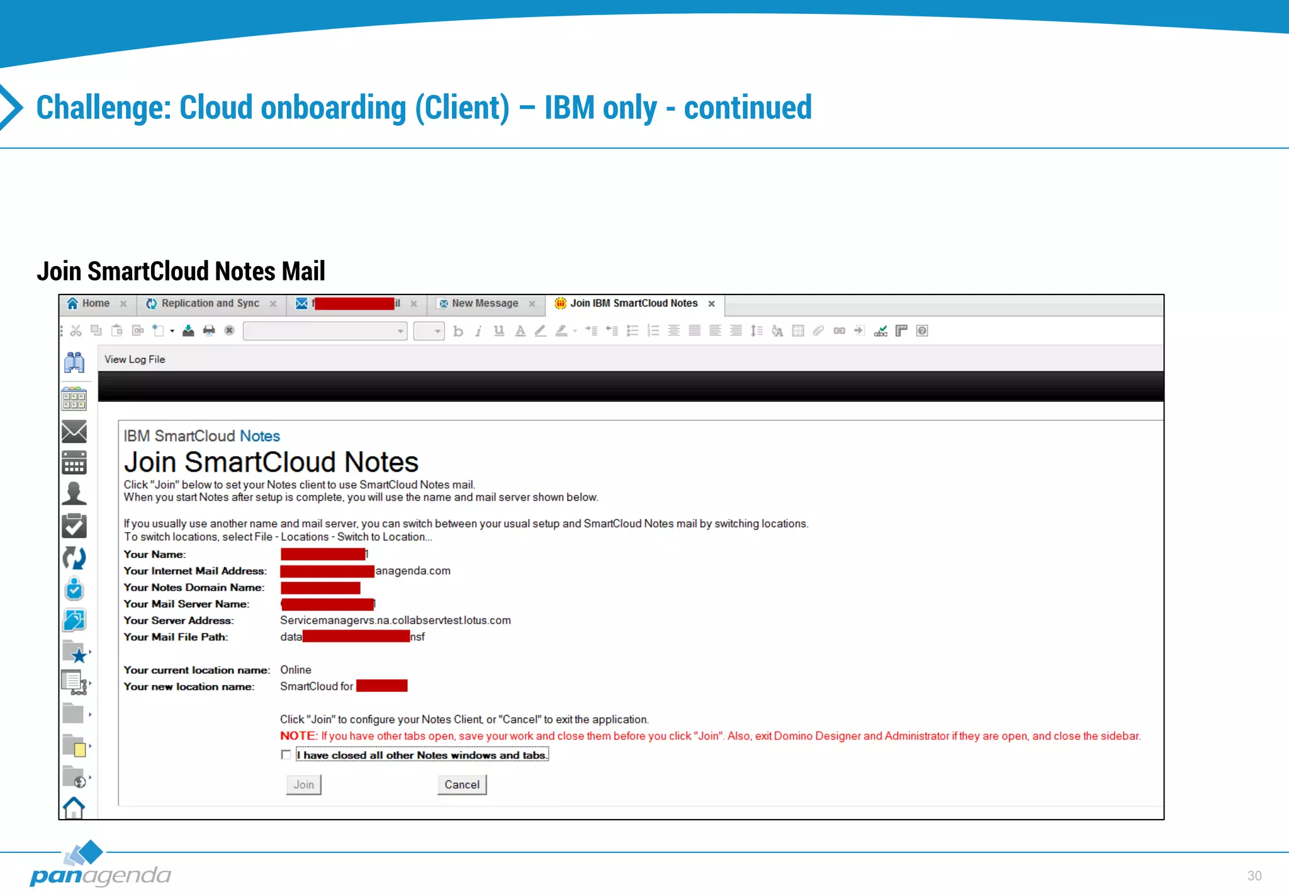The width and height of the screenshot is (1289, 892).
Task: Click the help question mark icon
Action: 922,331
